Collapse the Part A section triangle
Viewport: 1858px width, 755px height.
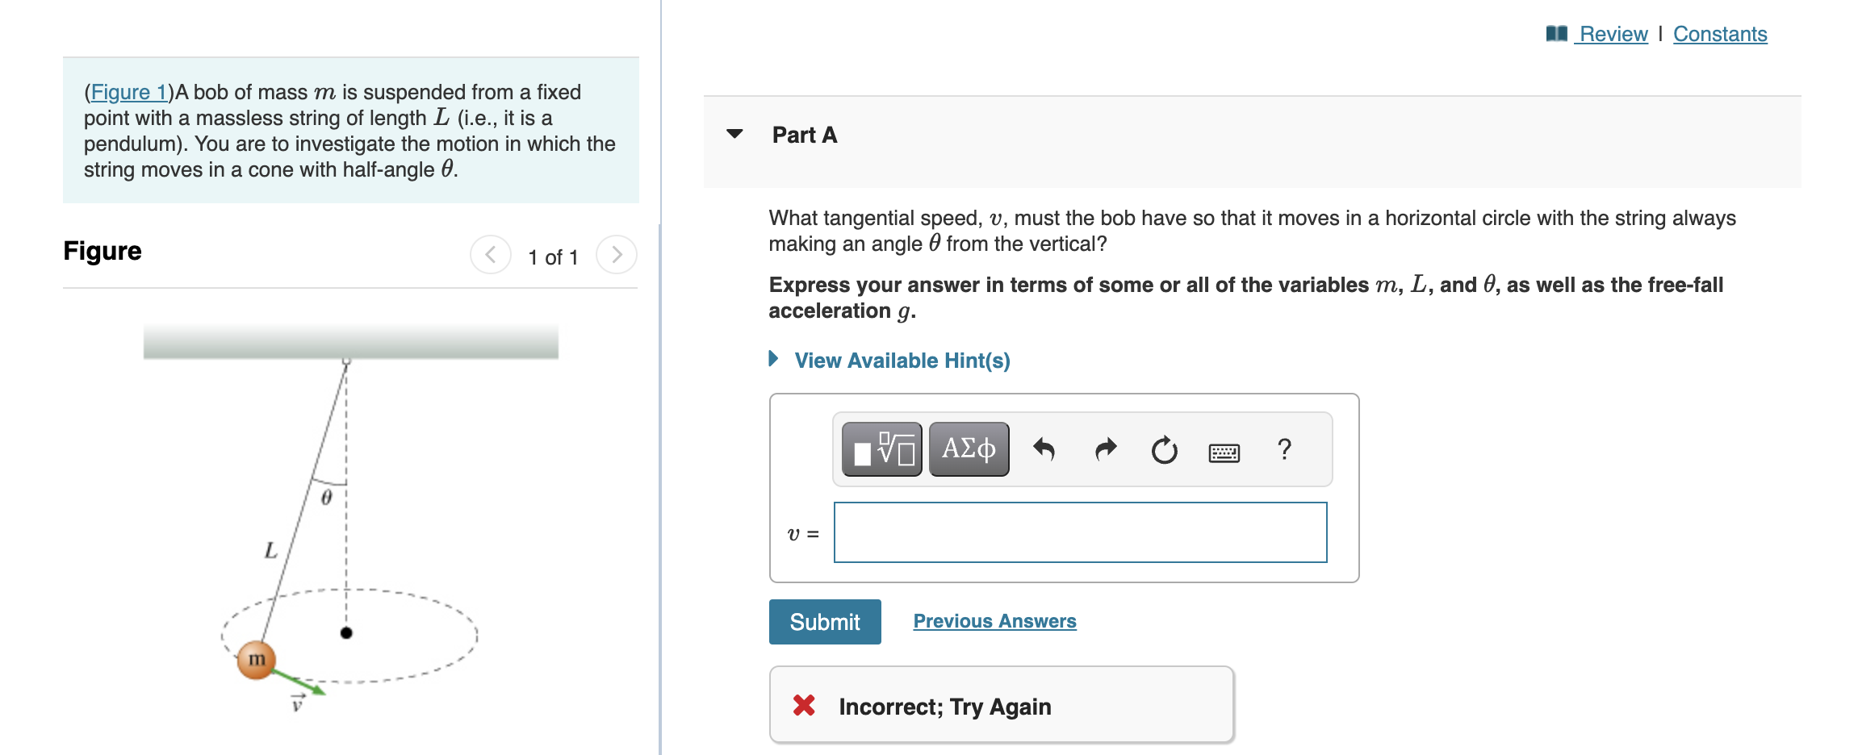[735, 136]
